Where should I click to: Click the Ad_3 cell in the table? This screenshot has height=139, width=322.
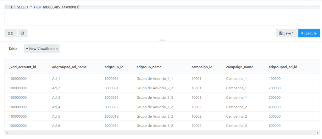tap(56, 97)
